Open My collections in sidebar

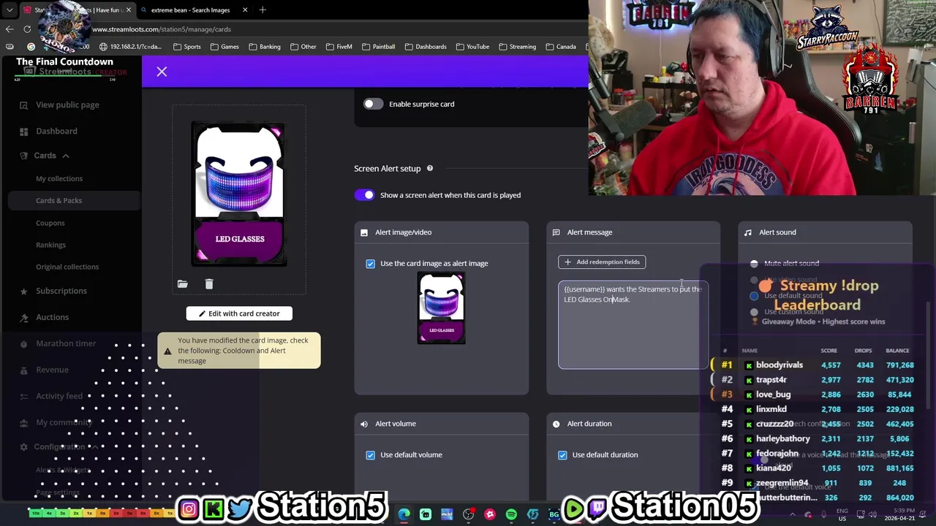pyautogui.click(x=59, y=179)
